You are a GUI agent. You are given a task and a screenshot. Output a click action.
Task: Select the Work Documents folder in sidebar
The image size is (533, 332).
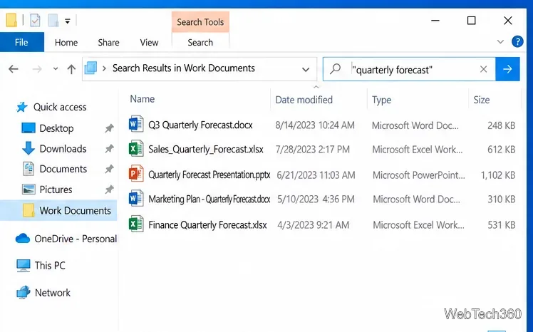click(58, 210)
